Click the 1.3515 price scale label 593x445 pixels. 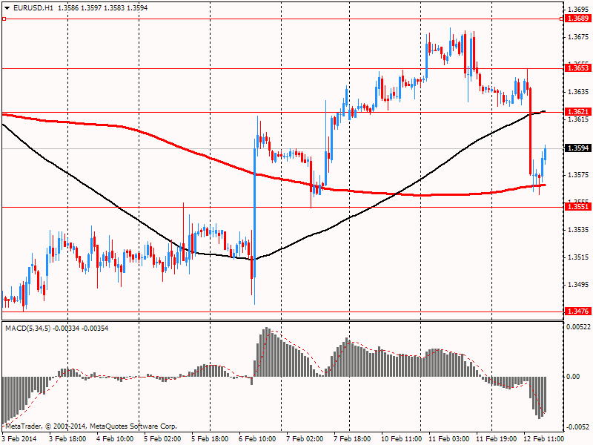pyautogui.click(x=578, y=257)
